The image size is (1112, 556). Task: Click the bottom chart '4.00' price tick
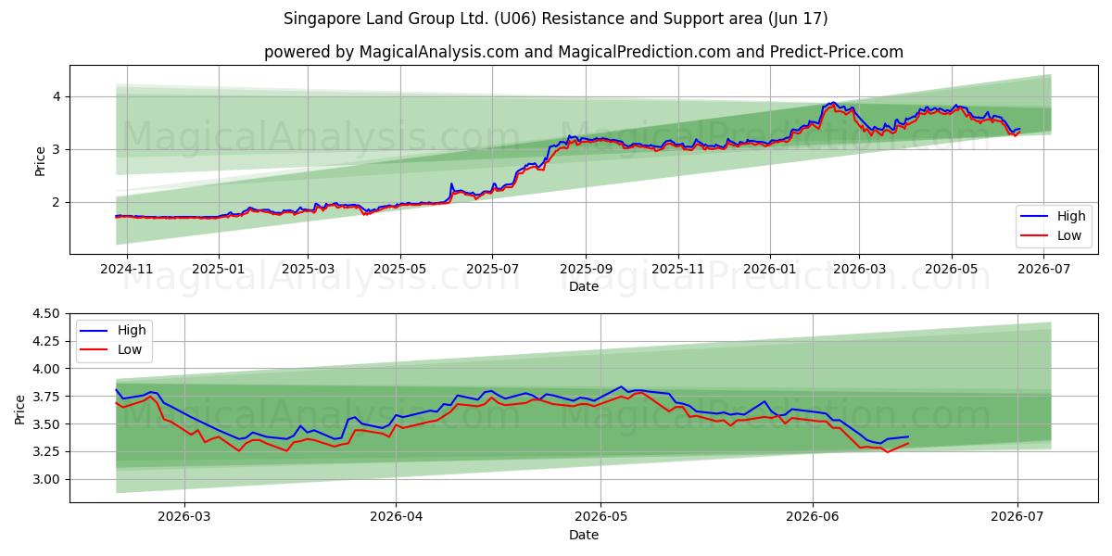(x=48, y=369)
